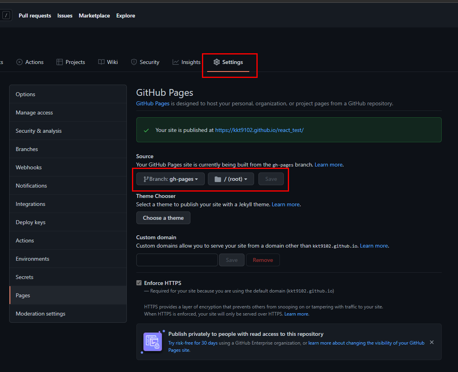Image resolution: width=458 pixels, height=372 pixels.
Task: Open Integrations in the sidebar
Action: tap(68, 204)
